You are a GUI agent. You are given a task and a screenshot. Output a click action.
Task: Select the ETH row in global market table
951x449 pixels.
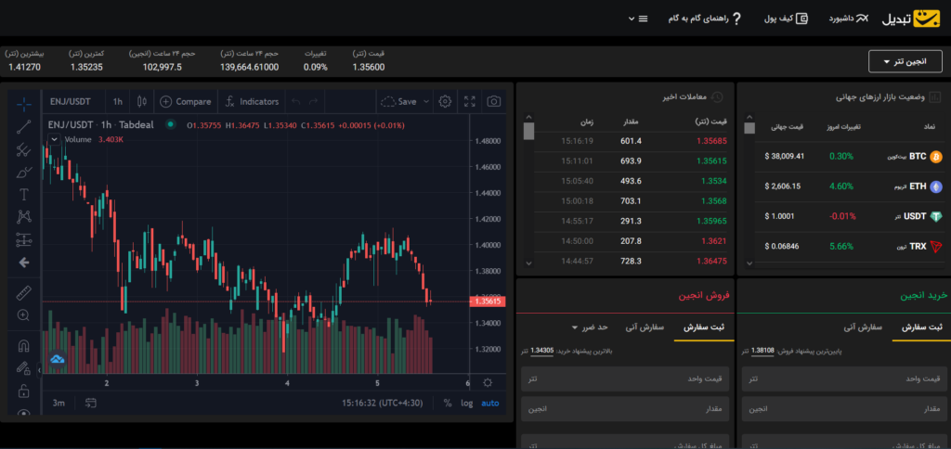850,186
